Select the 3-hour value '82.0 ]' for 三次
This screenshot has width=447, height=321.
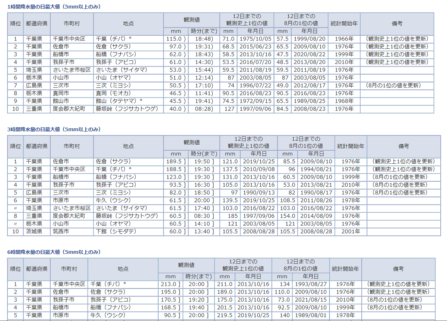coord(177,193)
